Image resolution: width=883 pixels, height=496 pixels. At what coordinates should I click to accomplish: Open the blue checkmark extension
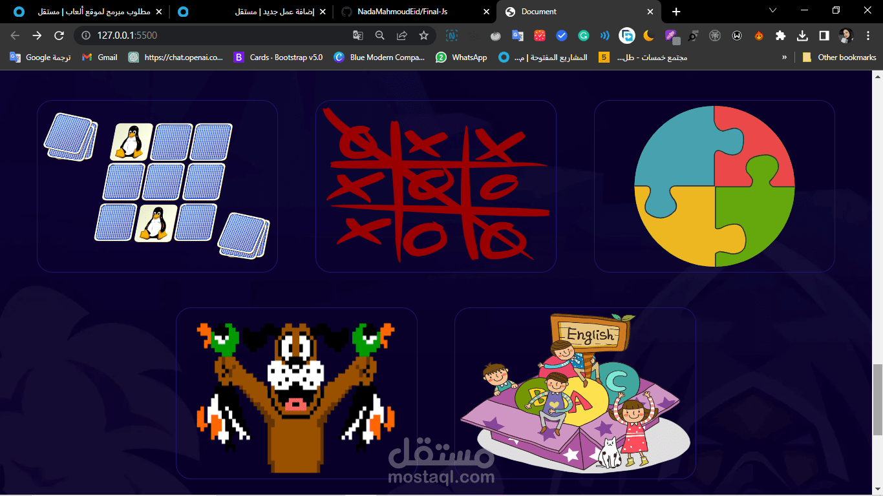tap(562, 36)
